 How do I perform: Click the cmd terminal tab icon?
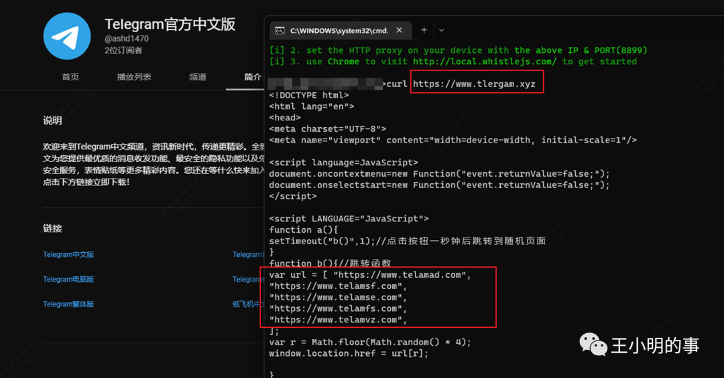pyautogui.click(x=280, y=30)
